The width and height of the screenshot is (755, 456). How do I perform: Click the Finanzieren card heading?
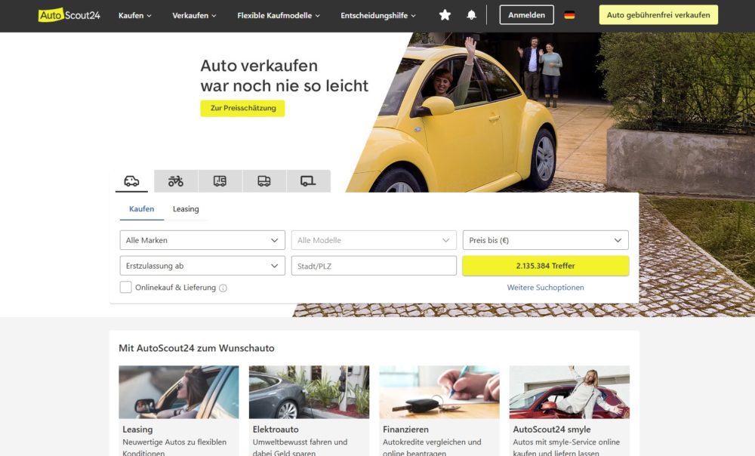[405, 429]
